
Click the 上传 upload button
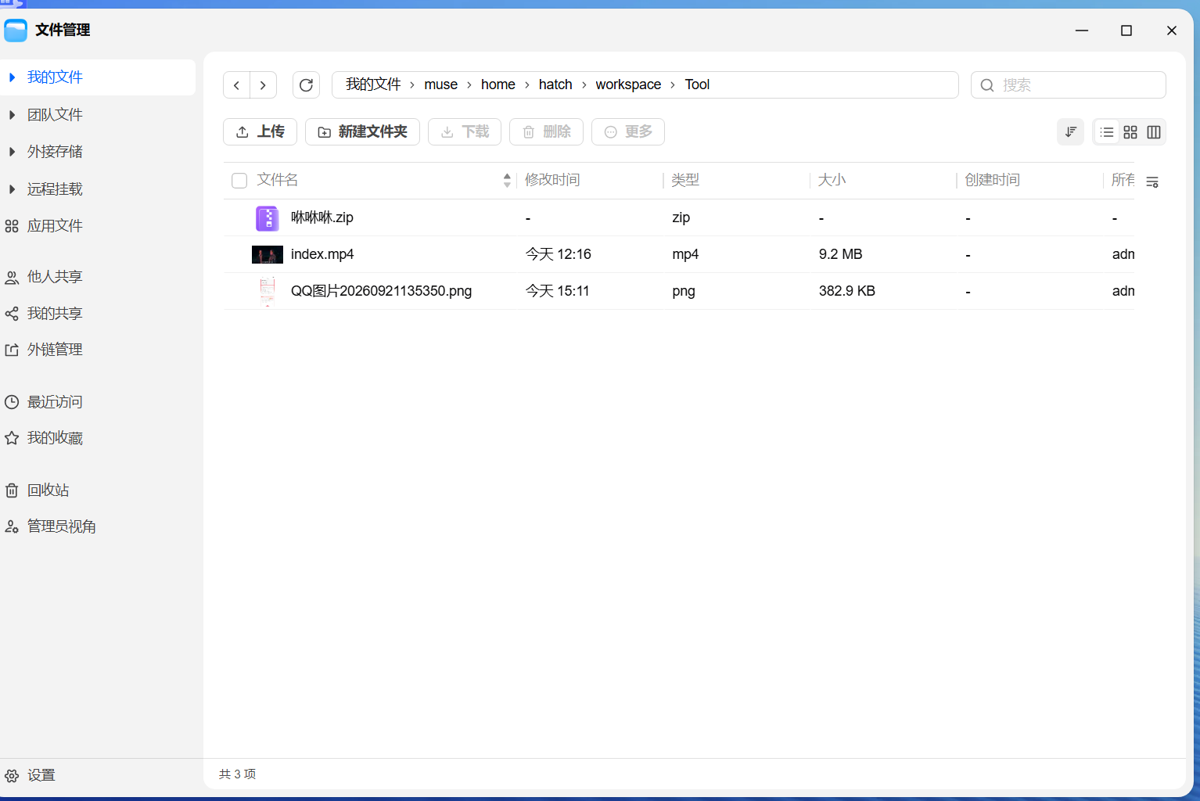tap(260, 132)
